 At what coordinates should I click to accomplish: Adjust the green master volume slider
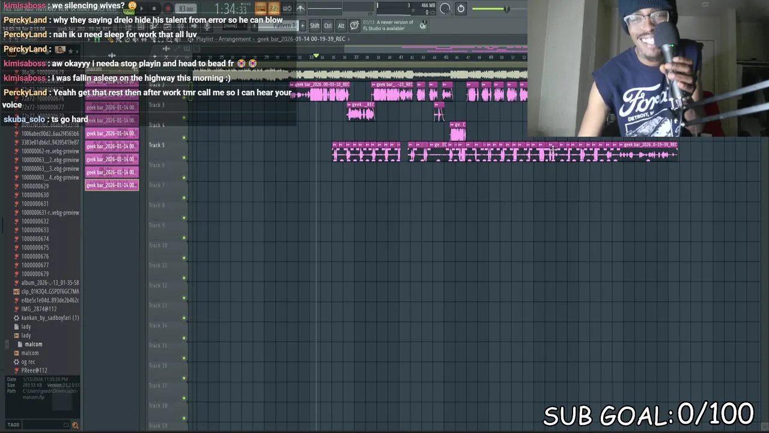coord(491,8)
